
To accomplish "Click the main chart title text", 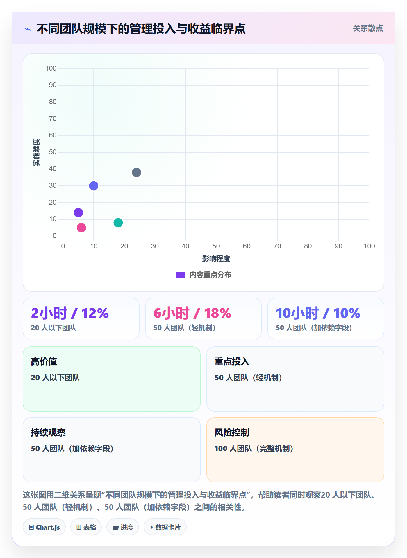I will click(x=141, y=29).
